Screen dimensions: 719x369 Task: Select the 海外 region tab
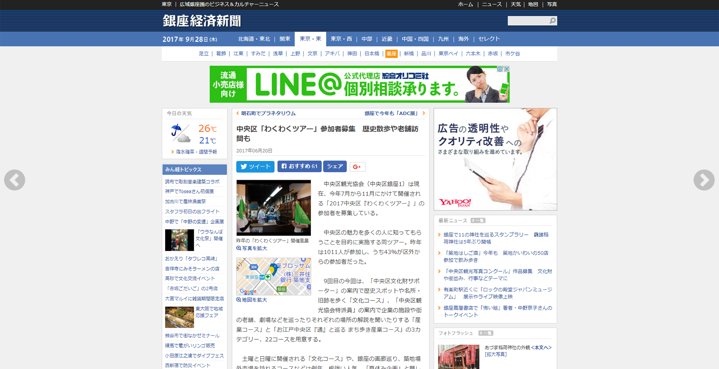pyautogui.click(x=464, y=39)
